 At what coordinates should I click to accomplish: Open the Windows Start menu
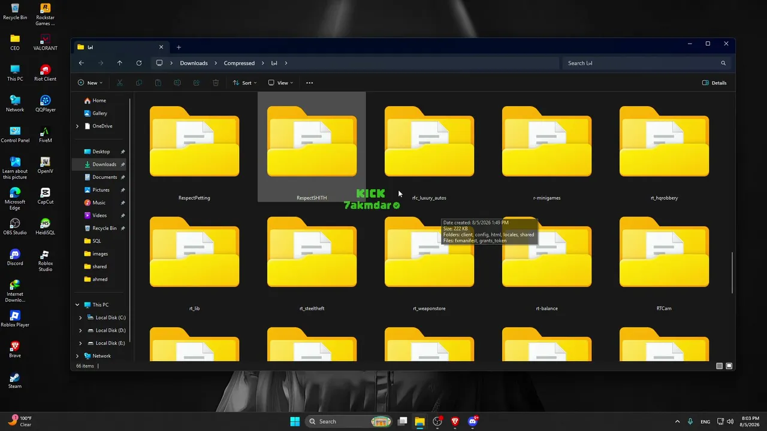(295, 421)
